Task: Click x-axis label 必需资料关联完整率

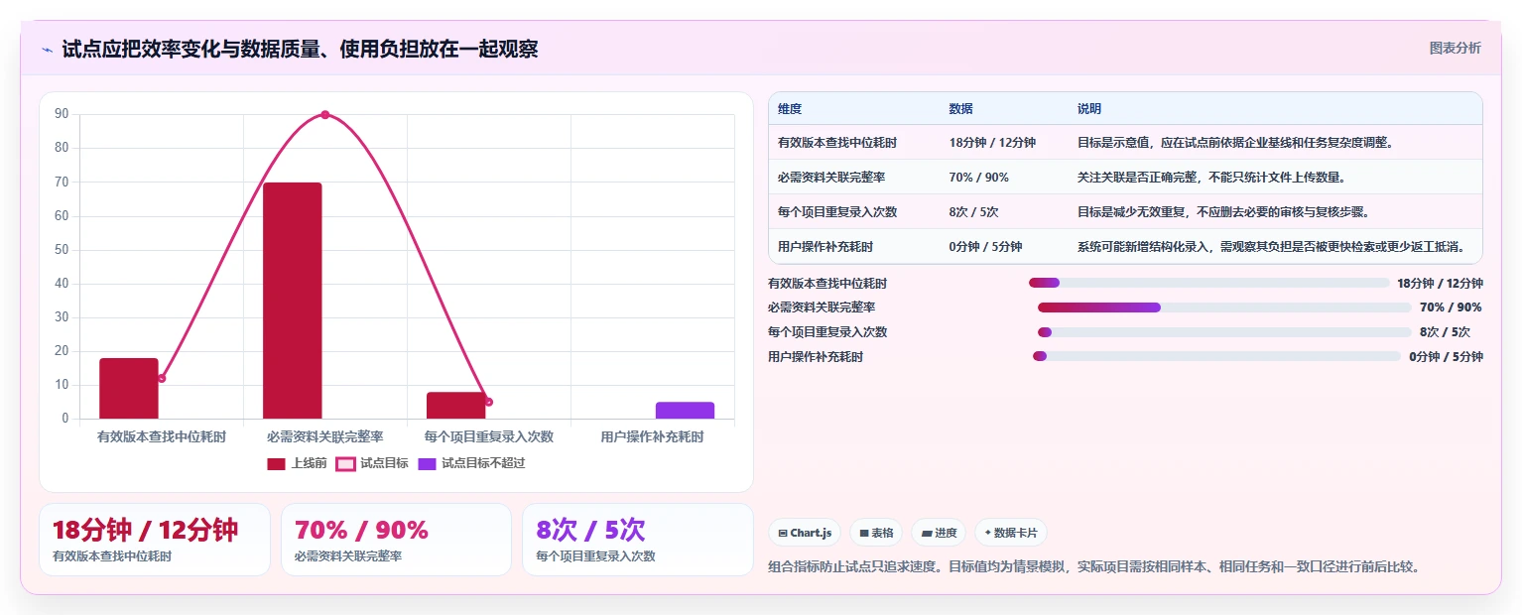Action: [x=324, y=436]
